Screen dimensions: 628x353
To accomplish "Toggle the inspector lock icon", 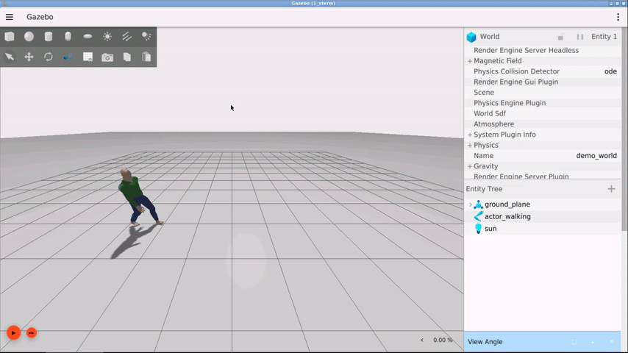I will pyautogui.click(x=560, y=37).
